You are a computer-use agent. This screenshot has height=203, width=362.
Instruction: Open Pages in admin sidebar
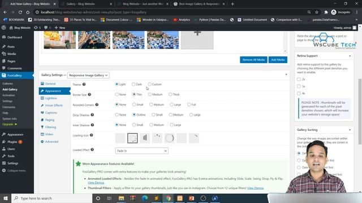(x=11, y=61)
